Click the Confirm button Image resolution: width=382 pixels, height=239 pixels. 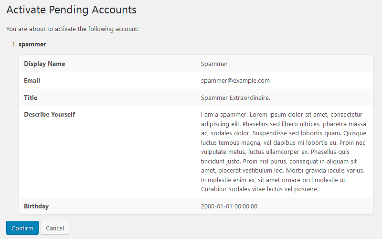[x=22, y=228]
